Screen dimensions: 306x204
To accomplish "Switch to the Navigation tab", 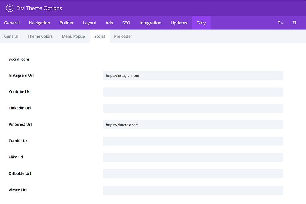I will coord(39,23).
